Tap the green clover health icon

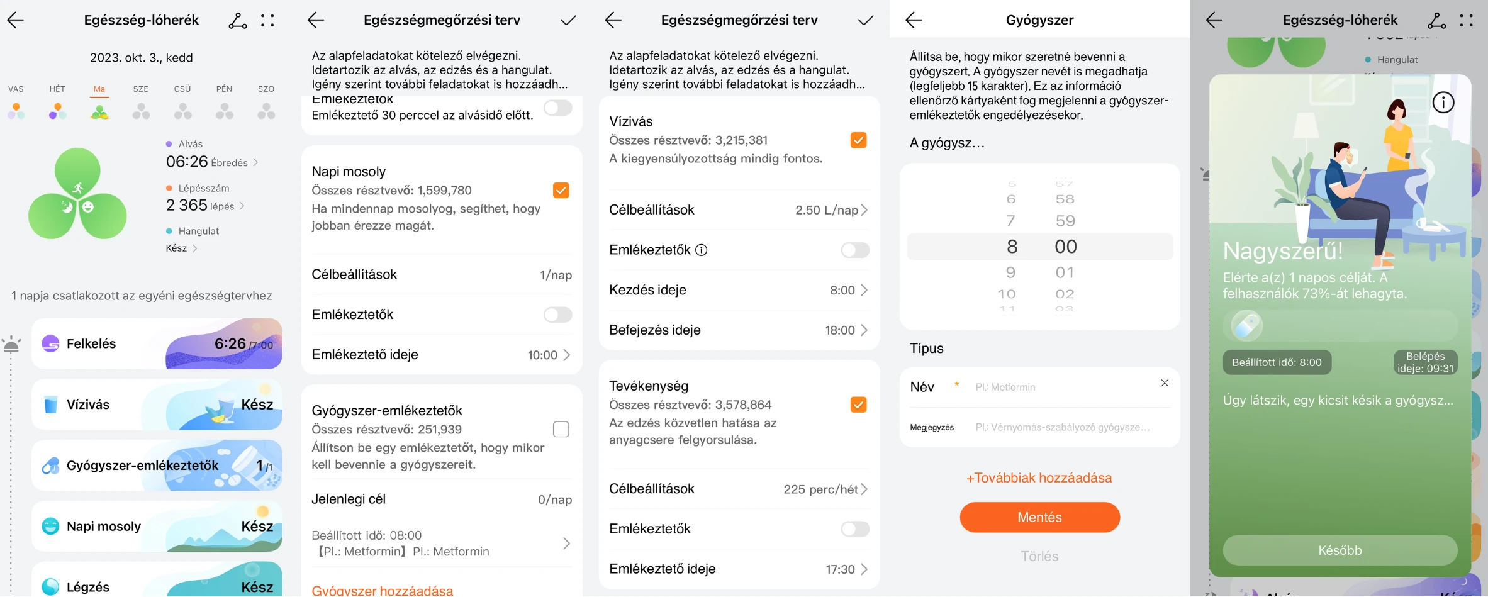point(77,194)
